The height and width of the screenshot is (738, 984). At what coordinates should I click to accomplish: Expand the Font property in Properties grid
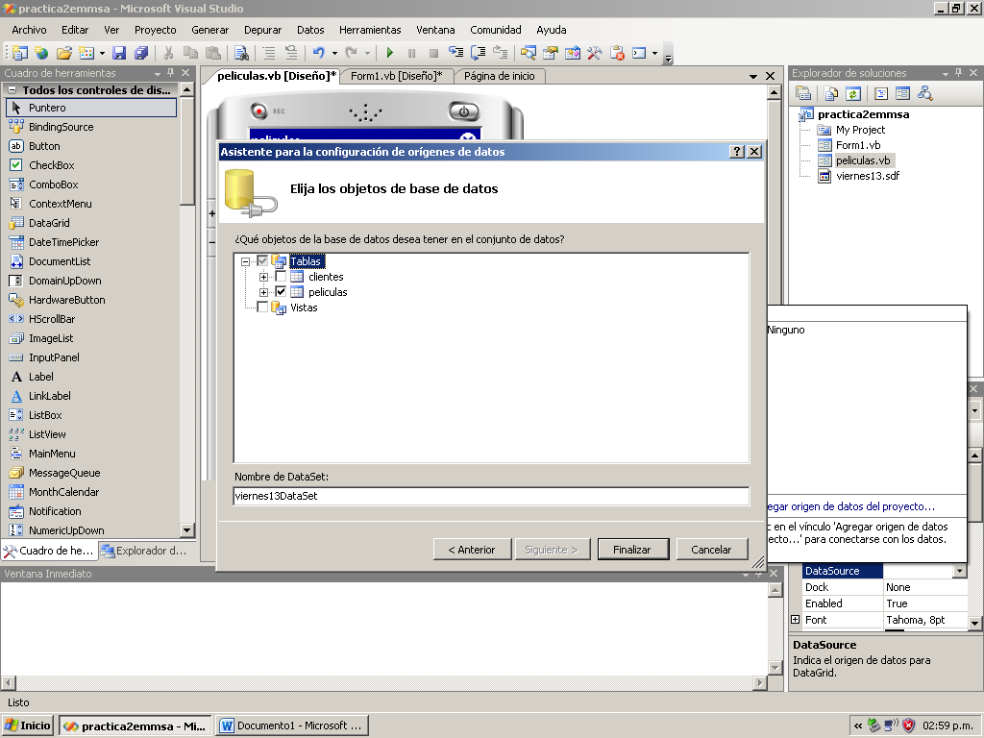[x=795, y=620]
